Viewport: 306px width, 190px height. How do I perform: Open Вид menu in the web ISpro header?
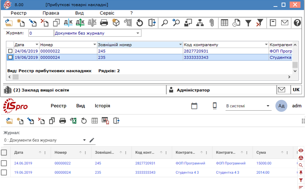point(80,106)
